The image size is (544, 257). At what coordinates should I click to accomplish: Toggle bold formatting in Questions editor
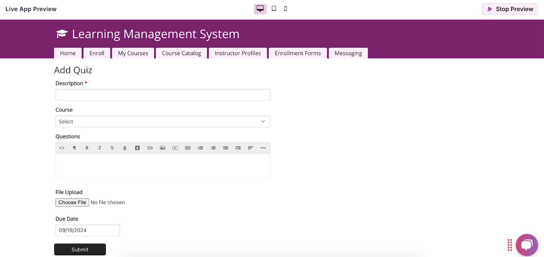pos(87,148)
